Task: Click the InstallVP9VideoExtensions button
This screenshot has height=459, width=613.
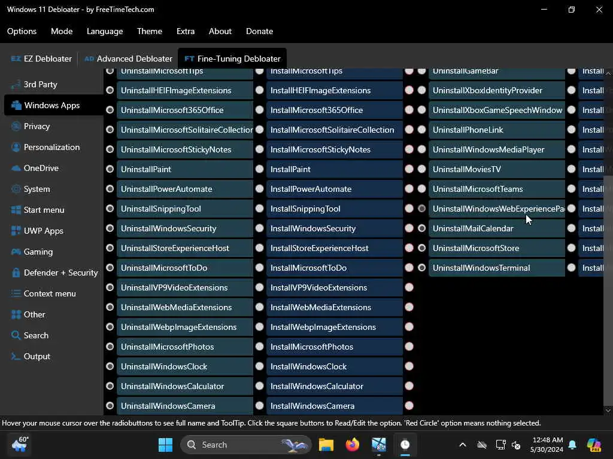Action: 335,287
